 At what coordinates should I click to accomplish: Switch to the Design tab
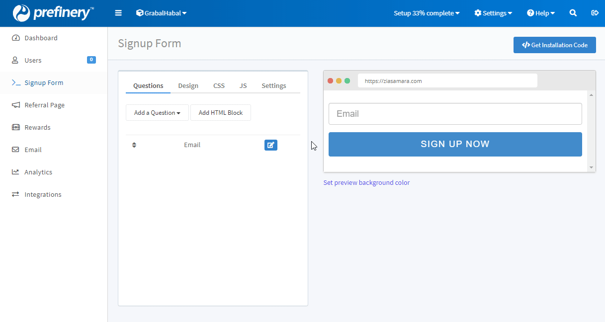[188, 85]
